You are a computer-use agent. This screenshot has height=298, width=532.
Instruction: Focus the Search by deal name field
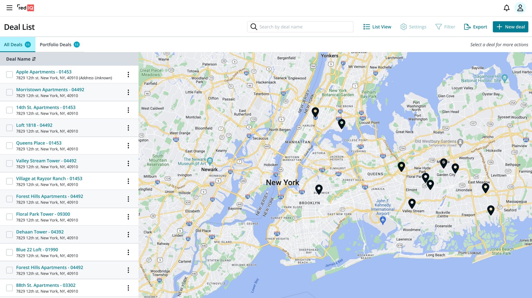click(300, 27)
